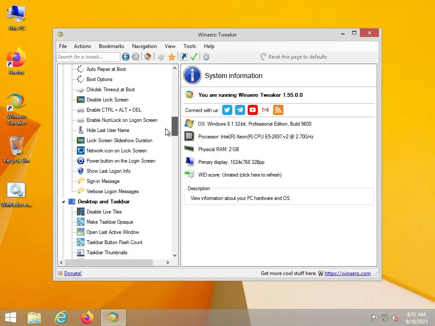
Task: Open the Help menu
Action: [209, 46]
